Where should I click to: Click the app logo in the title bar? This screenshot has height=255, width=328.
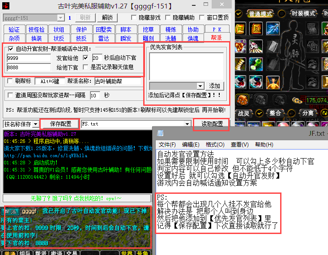(x=7, y=5)
